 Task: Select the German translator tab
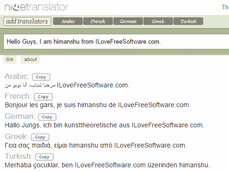tap(128, 21)
